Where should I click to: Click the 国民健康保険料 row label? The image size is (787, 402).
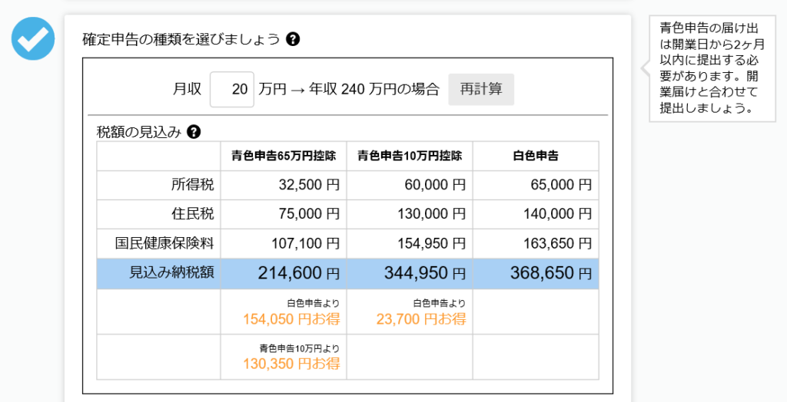tap(164, 243)
